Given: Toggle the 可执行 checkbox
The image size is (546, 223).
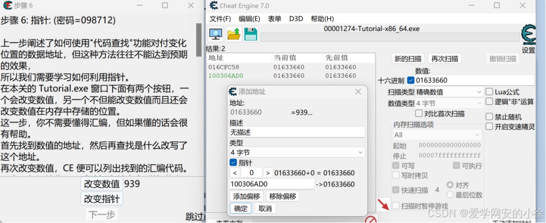Looking at the screenshot, I should click(x=456, y=166).
